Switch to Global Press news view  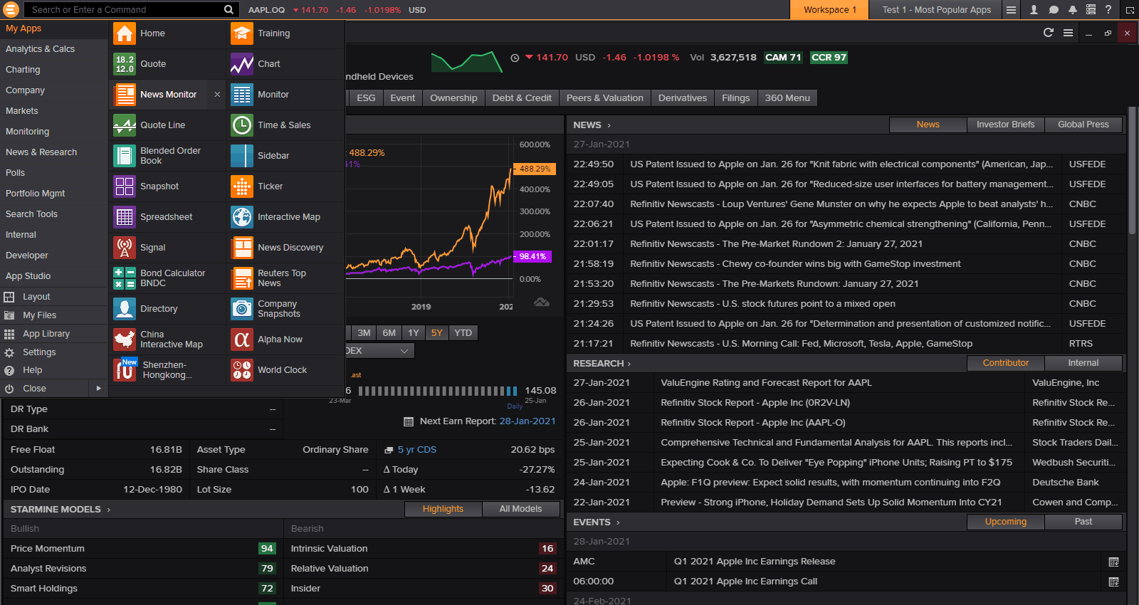pyautogui.click(x=1083, y=125)
